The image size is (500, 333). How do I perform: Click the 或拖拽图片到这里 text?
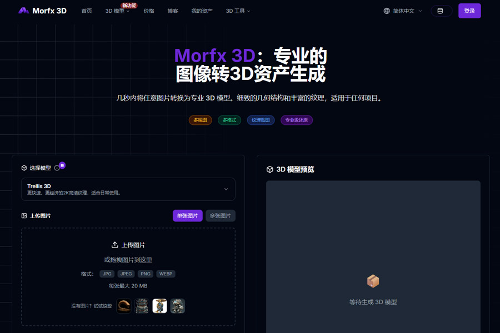128,260
